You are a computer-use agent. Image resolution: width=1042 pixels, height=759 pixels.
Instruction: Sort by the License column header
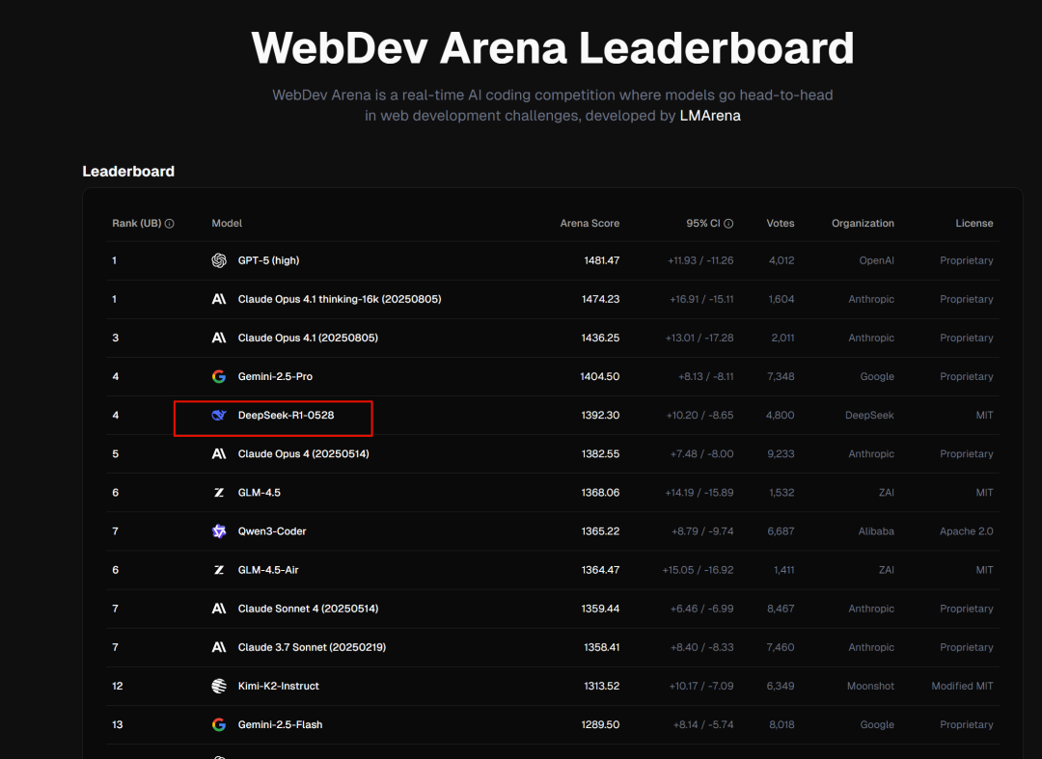[x=974, y=223]
